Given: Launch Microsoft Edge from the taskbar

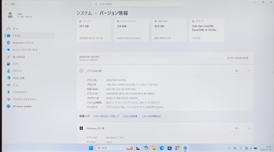Looking at the screenshot, I should pyautogui.click(x=162, y=148).
